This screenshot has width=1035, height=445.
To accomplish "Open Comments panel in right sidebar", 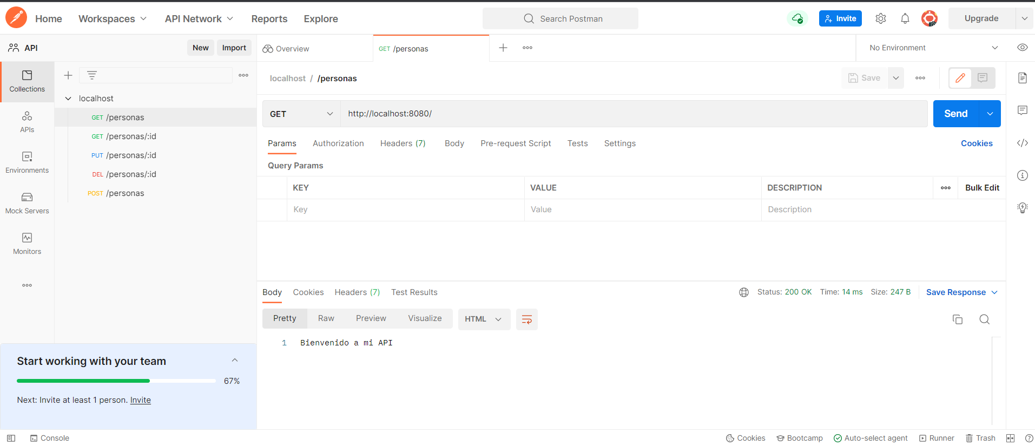I will [1023, 110].
